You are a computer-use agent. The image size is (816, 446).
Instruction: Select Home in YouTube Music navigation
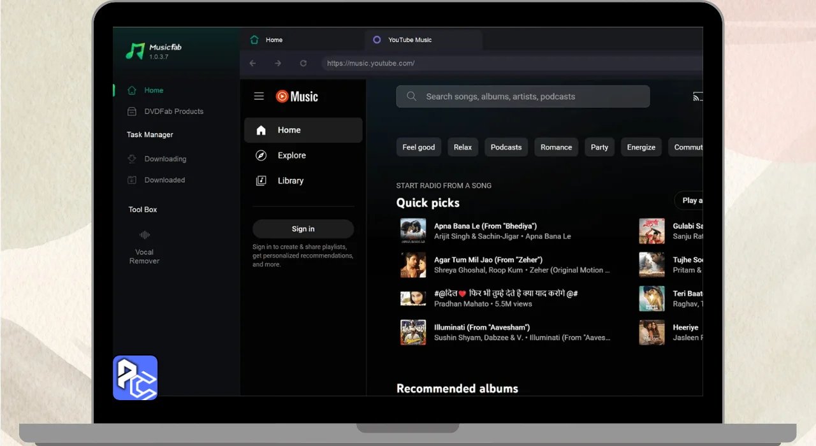(x=303, y=130)
